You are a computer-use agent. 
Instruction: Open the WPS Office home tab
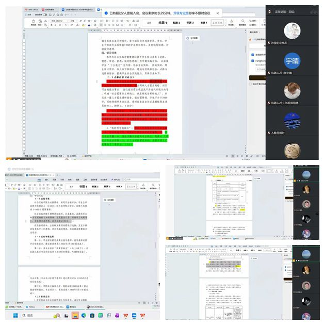pos(34,9)
